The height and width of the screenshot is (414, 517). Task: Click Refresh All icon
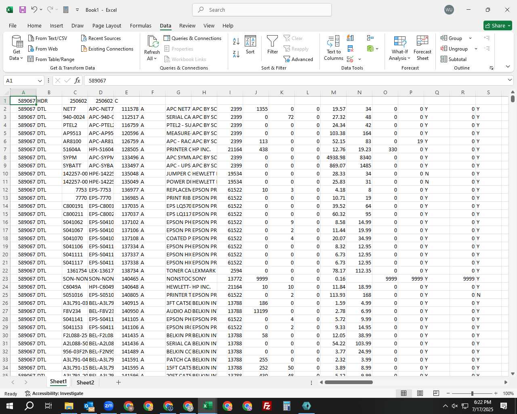click(152, 42)
